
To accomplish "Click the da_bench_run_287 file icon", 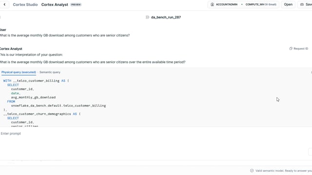I will point(147,17).
